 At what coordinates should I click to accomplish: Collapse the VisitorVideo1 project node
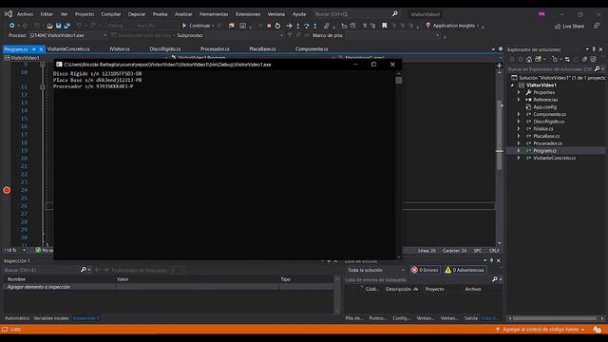click(x=512, y=85)
